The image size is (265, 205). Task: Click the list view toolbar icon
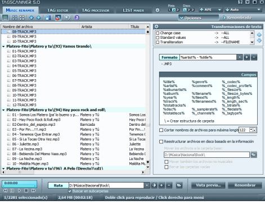point(5,18)
